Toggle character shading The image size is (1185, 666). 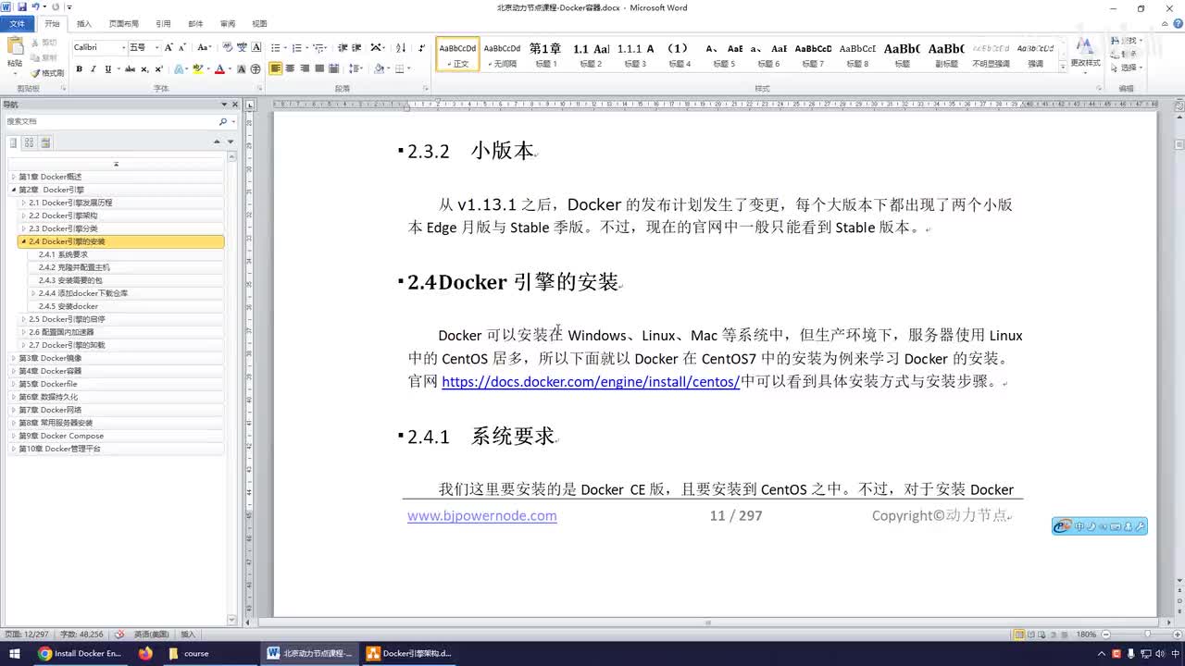(242, 68)
